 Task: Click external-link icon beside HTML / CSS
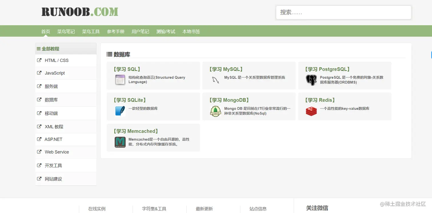(x=39, y=60)
